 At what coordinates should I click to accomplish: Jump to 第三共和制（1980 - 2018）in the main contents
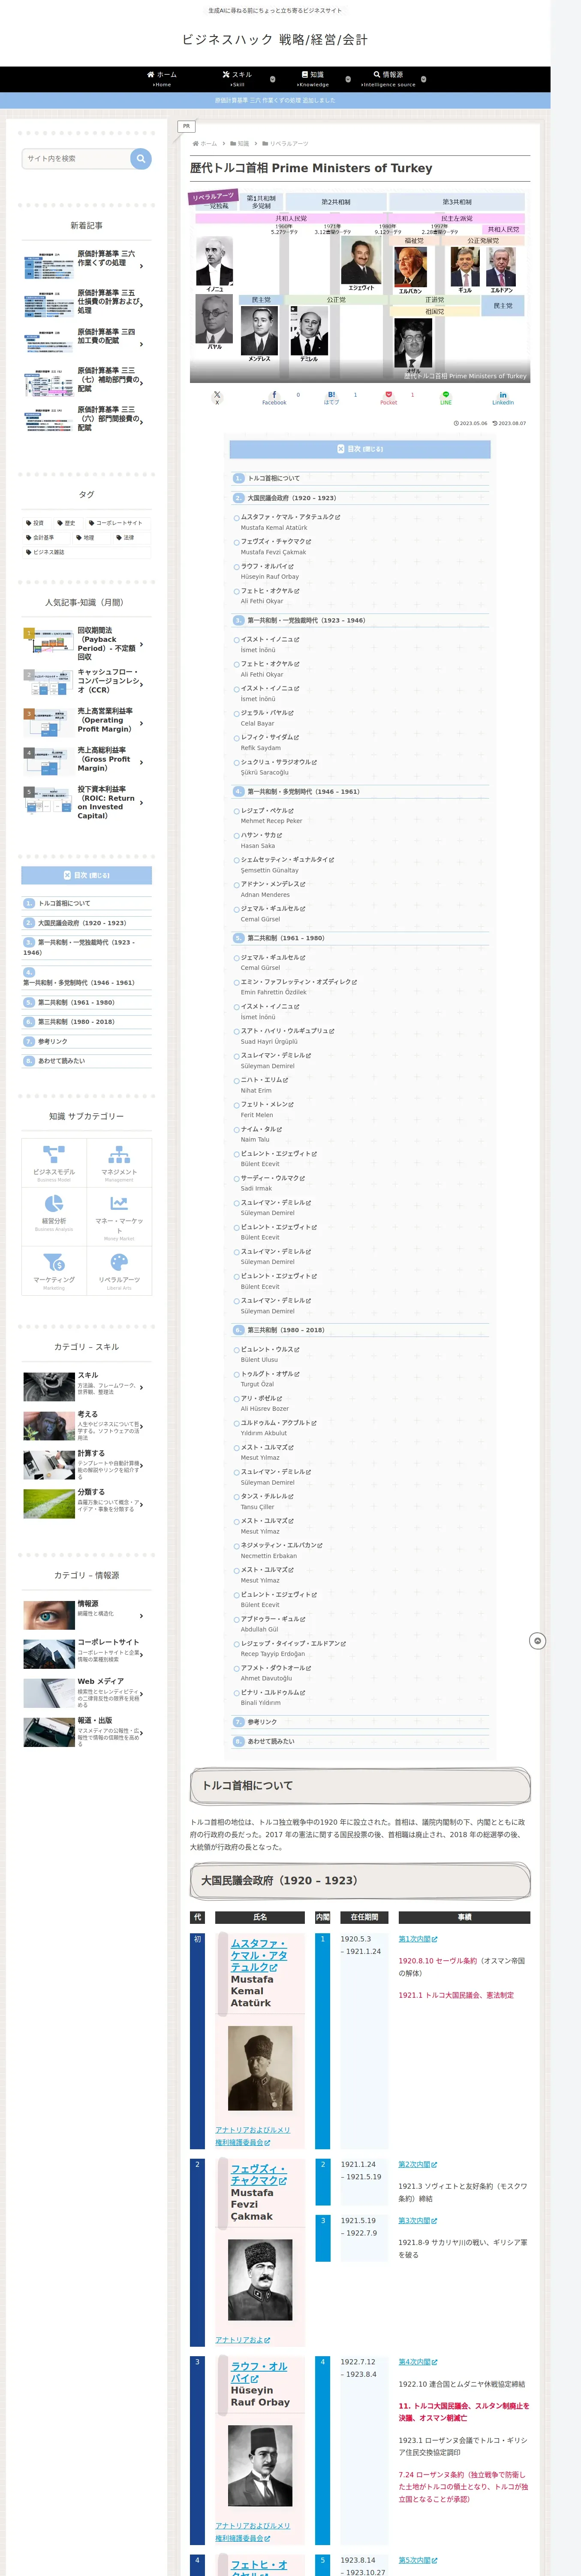click(286, 1330)
